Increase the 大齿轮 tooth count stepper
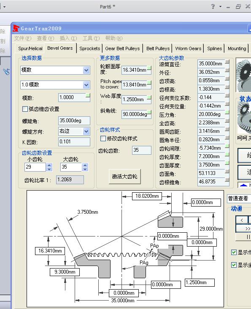251x309 pixels. coord(85,165)
